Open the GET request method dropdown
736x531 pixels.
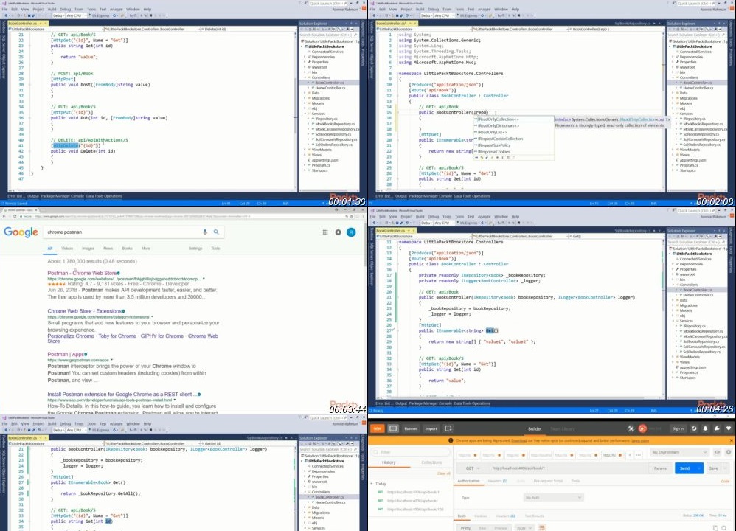click(x=471, y=468)
